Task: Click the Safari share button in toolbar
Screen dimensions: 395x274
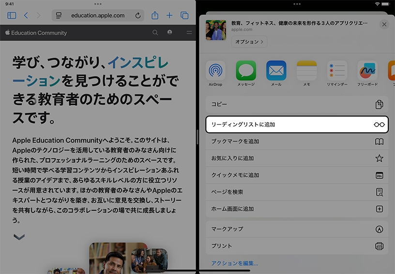Action: point(155,15)
